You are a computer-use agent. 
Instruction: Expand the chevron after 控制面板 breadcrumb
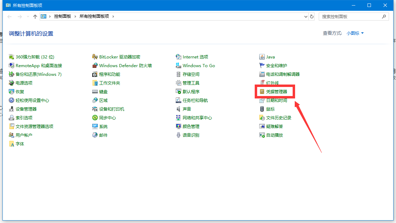point(75,16)
